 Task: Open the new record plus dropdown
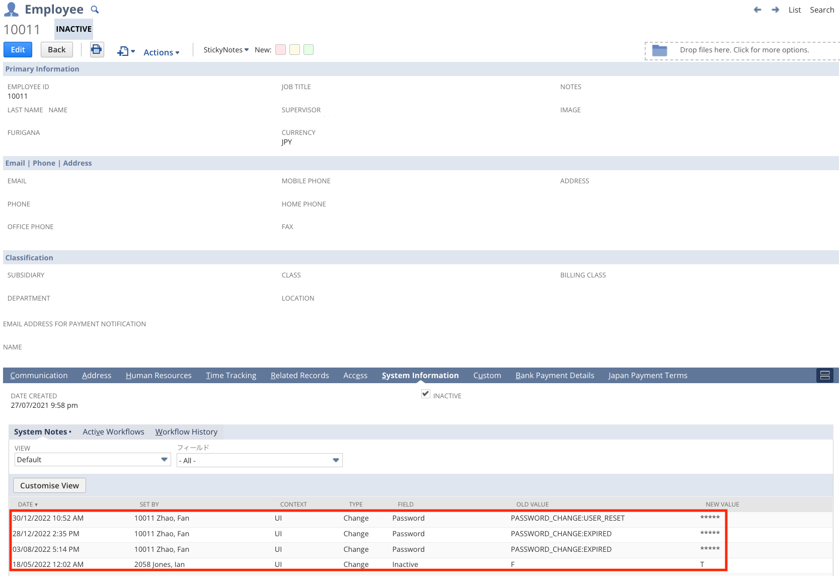click(x=126, y=51)
